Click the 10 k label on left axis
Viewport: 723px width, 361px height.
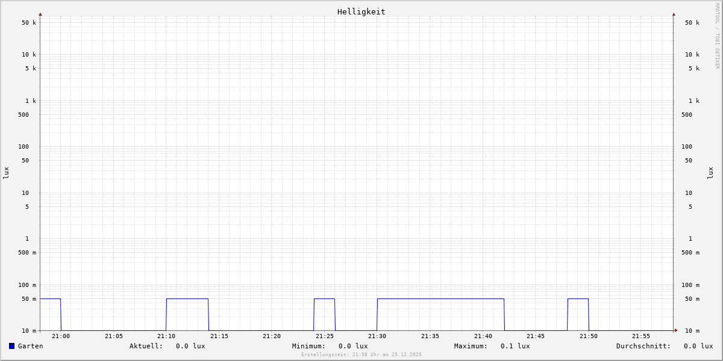pos(29,55)
